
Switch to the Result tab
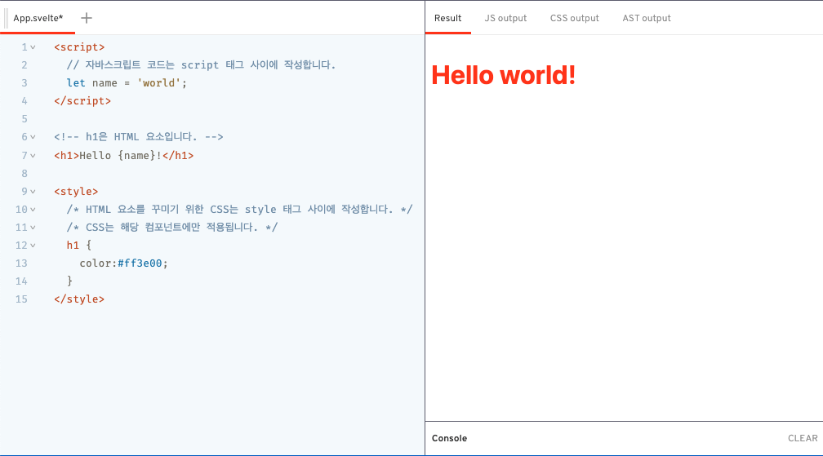pyautogui.click(x=447, y=18)
